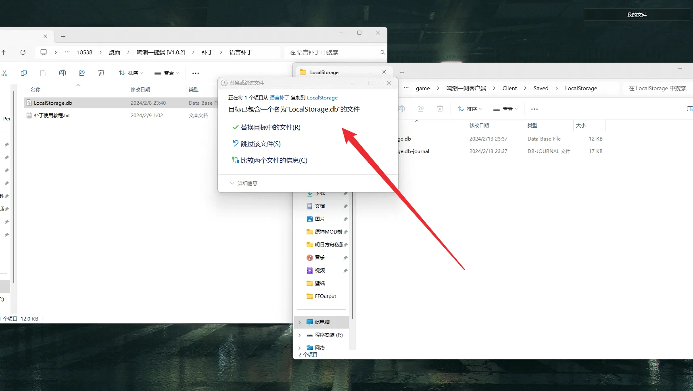
Task: Expand the 程序安装 (F:) drive node
Action: pos(299,335)
